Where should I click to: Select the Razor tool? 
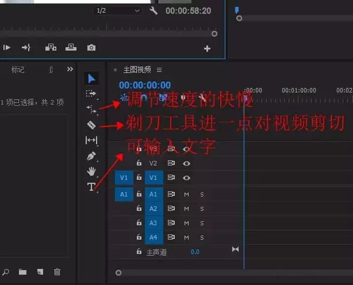point(91,125)
